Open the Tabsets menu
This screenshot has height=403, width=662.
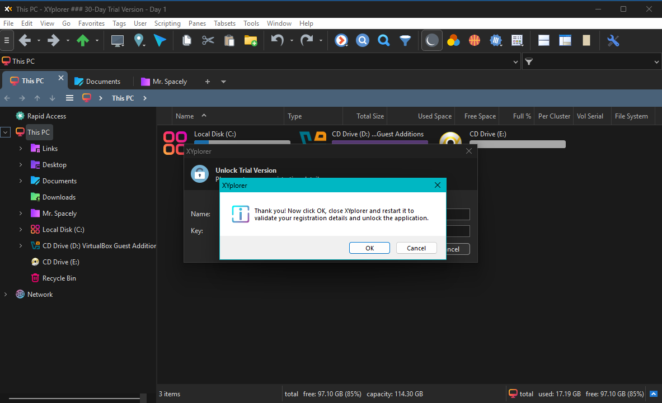(x=224, y=23)
